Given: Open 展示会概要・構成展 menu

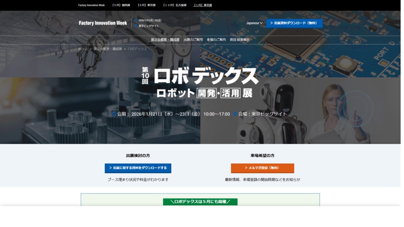Looking at the screenshot, I should coord(165,40).
